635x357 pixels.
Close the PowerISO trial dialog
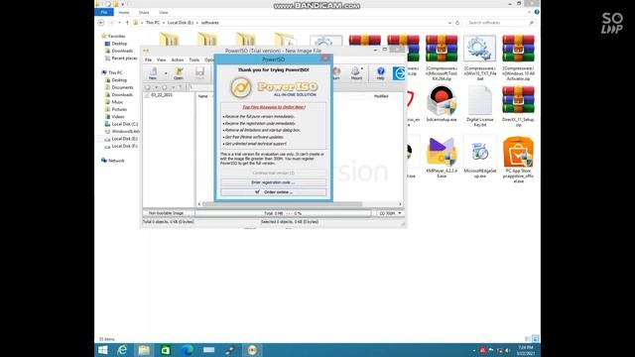tap(325, 59)
